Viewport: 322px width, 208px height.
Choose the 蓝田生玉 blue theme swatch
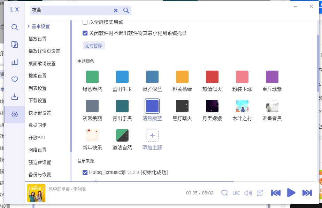coord(122,77)
